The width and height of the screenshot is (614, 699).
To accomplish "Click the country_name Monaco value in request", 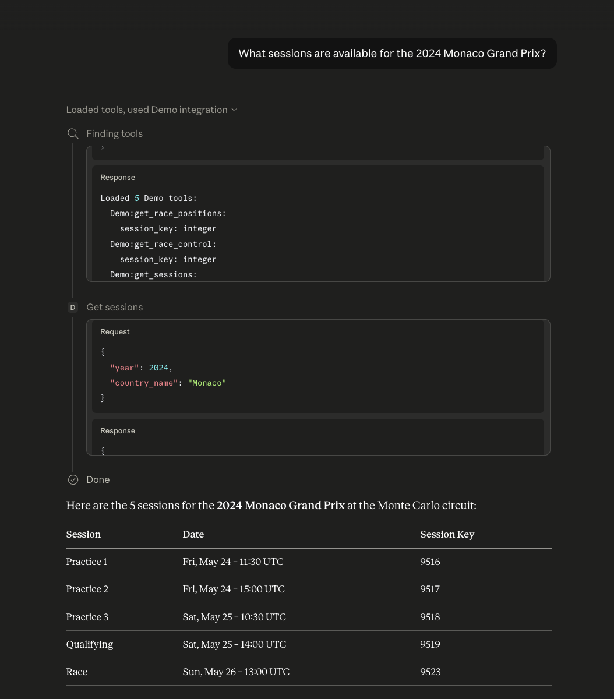I will [207, 383].
